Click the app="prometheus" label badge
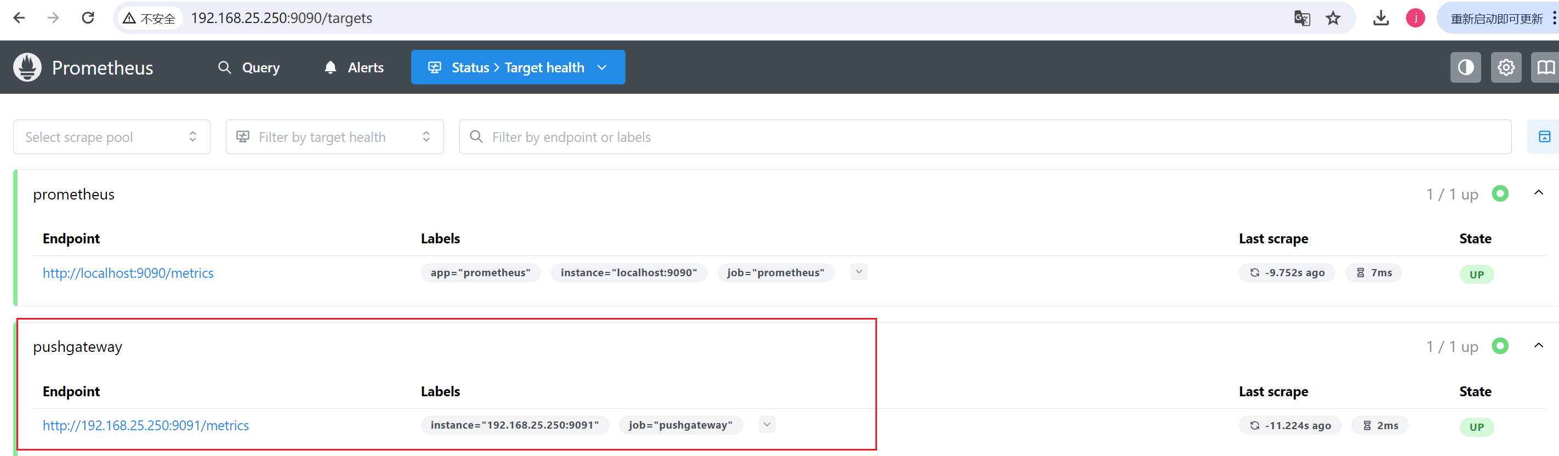 point(481,273)
